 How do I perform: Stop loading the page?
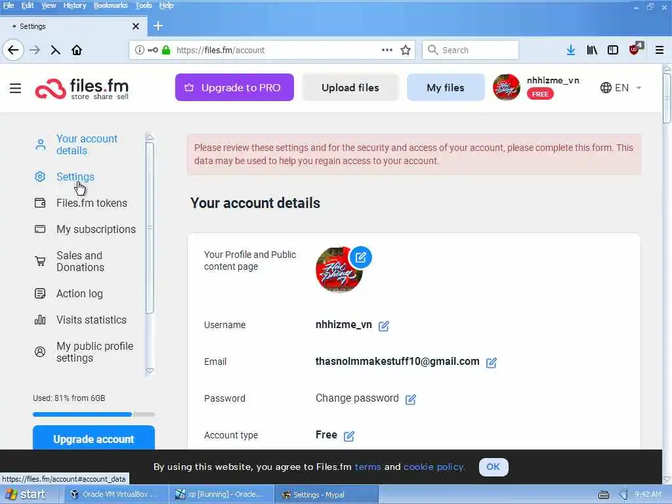point(55,50)
